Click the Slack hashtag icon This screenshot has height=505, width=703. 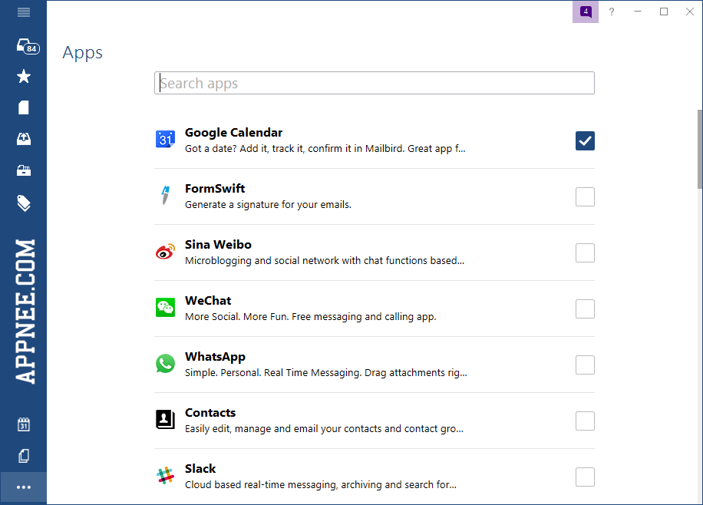pyautogui.click(x=165, y=475)
